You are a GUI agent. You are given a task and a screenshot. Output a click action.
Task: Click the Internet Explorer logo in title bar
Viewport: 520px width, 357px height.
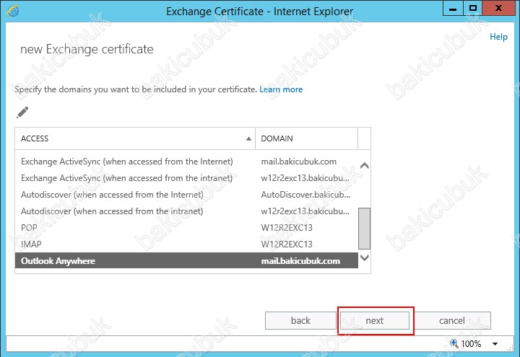click(x=13, y=11)
